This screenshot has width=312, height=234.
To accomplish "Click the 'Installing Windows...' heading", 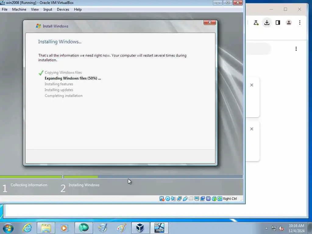I will point(60,41).
